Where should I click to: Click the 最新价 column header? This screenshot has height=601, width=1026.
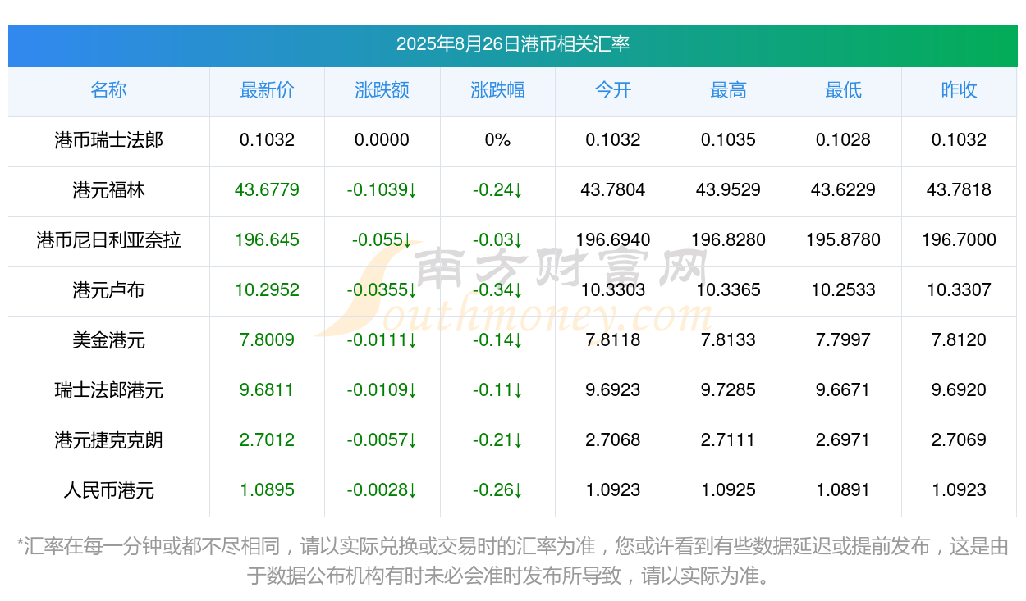click(267, 90)
